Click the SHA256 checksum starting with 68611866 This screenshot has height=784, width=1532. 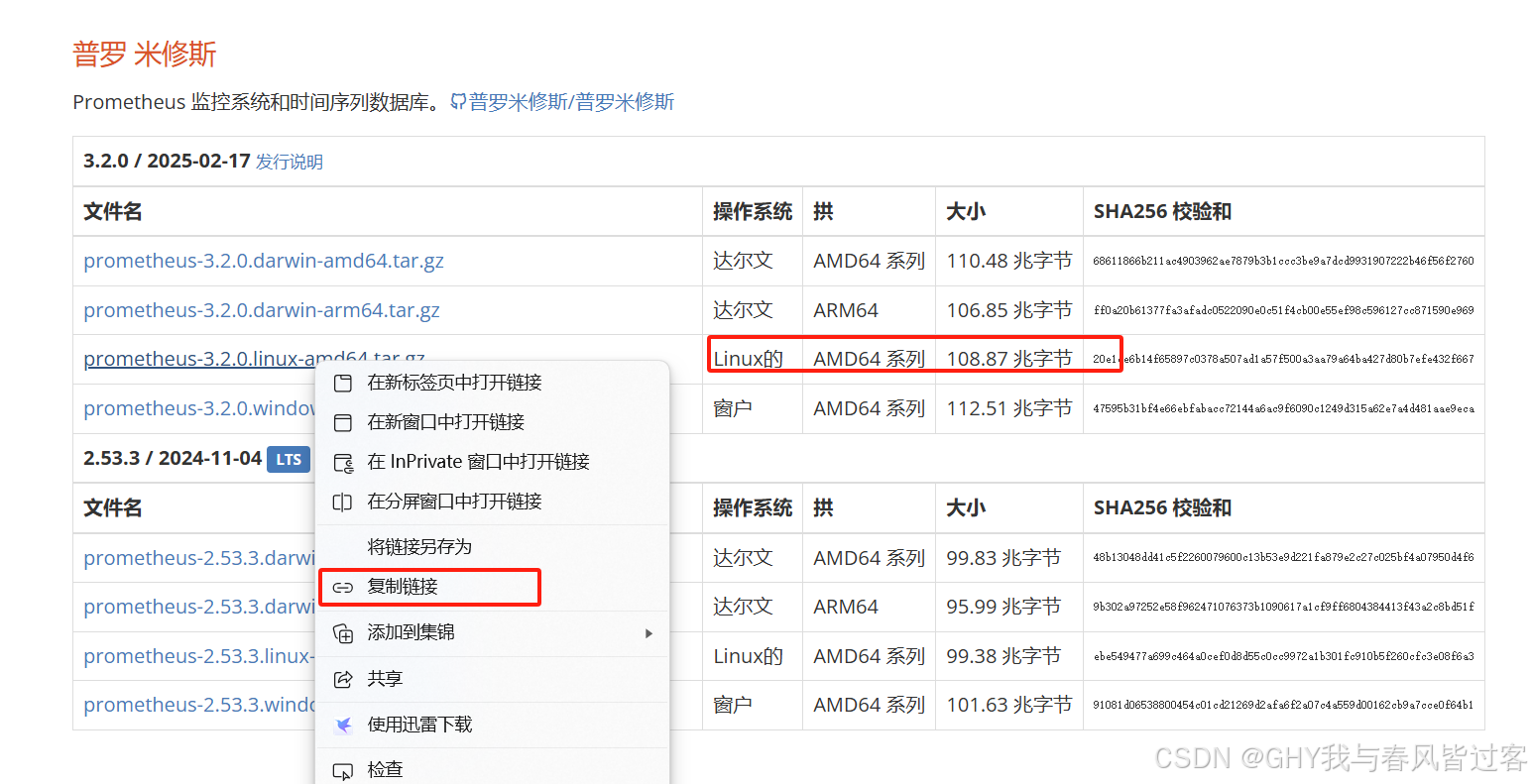coord(1283,262)
